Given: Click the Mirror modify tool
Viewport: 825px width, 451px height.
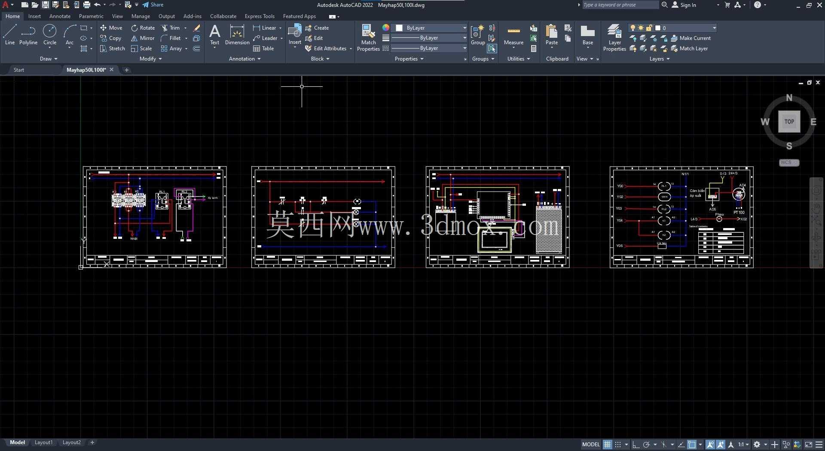Looking at the screenshot, I should (143, 38).
